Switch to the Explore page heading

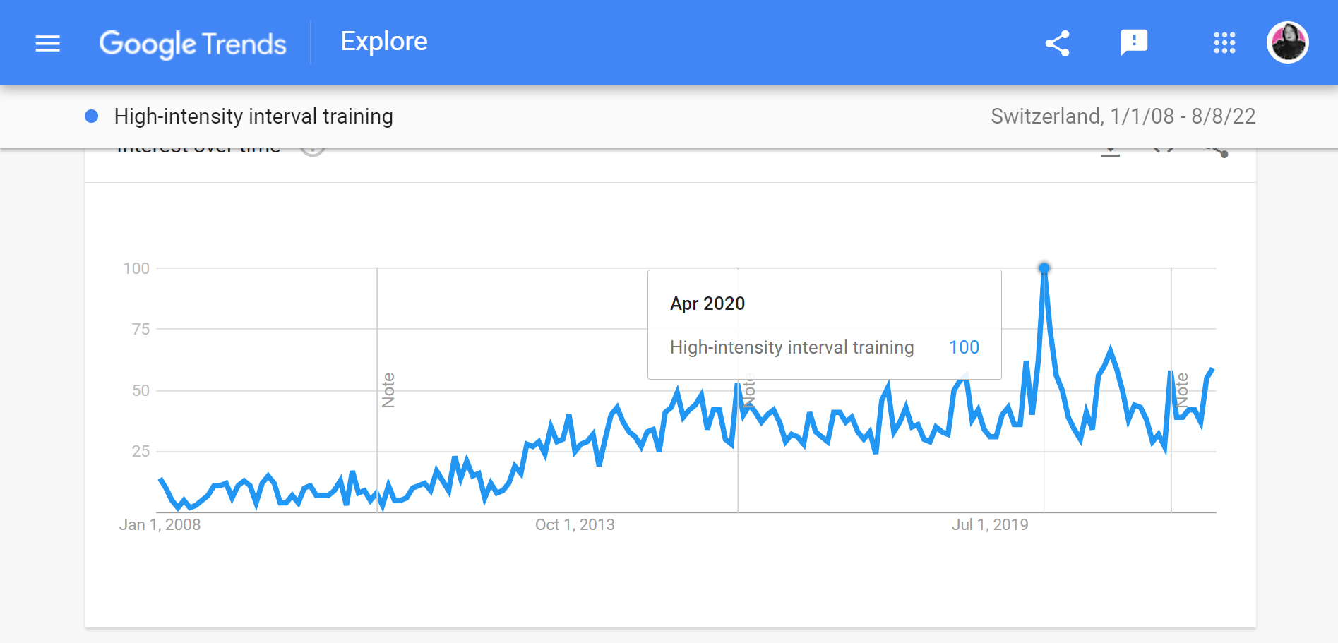coord(383,41)
